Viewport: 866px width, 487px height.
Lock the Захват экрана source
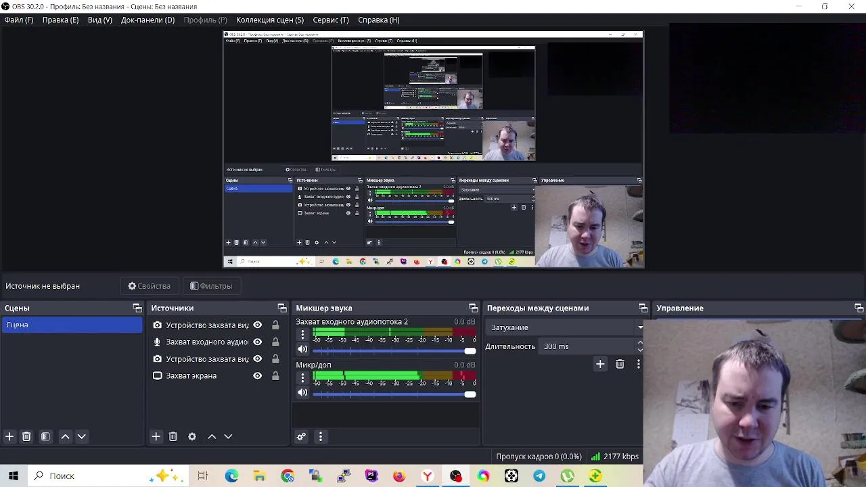coord(275,375)
